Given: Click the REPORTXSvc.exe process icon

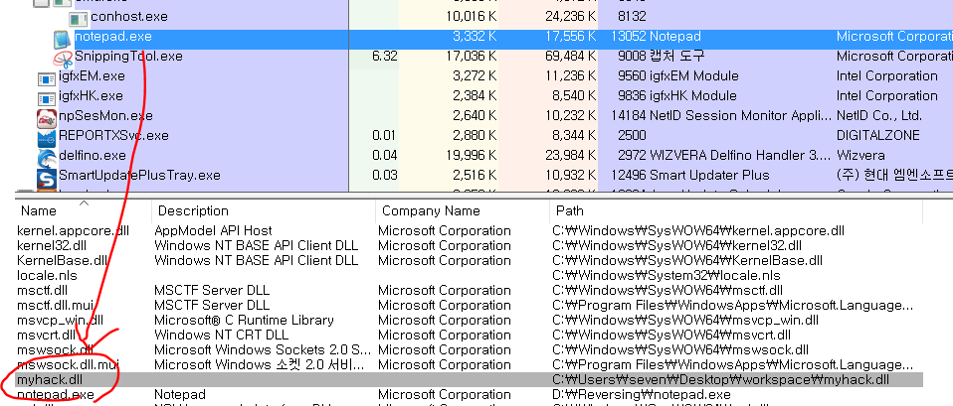Looking at the screenshot, I should (47, 137).
